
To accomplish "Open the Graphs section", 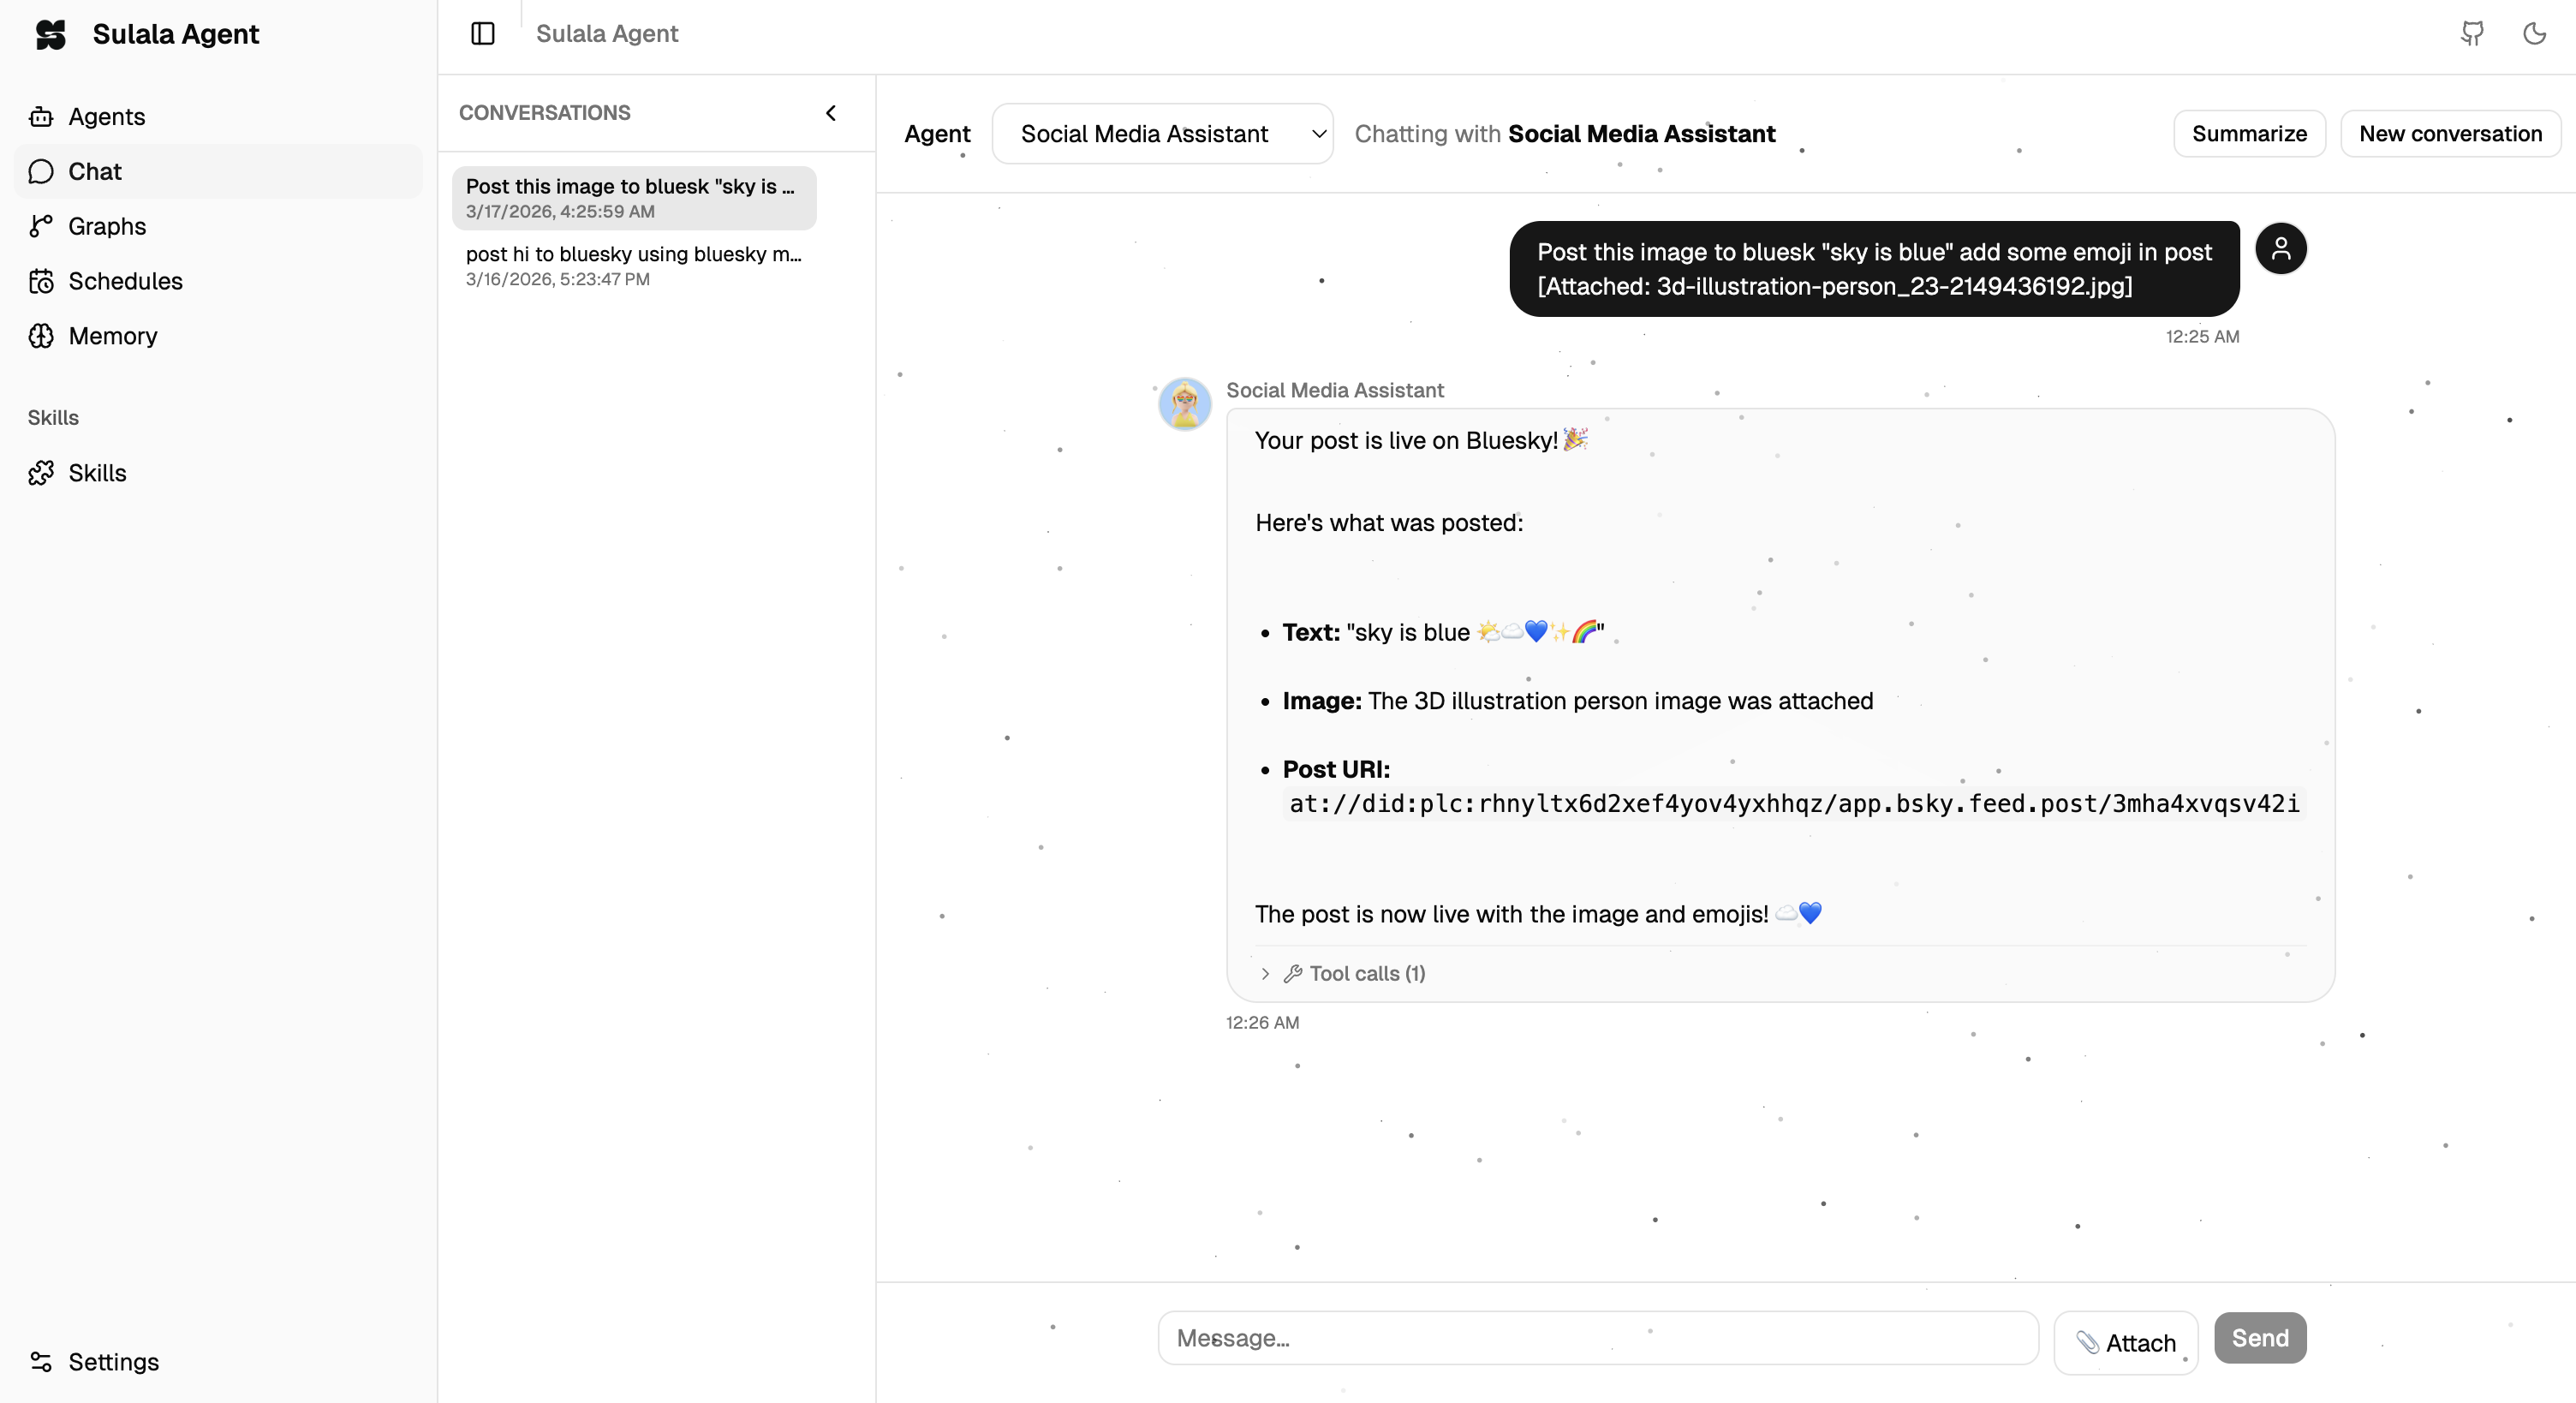I will (106, 226).
